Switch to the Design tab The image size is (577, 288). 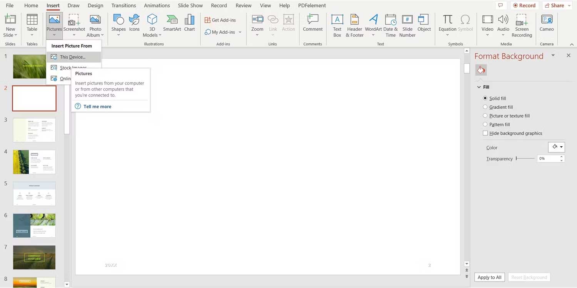click(95, 5)
